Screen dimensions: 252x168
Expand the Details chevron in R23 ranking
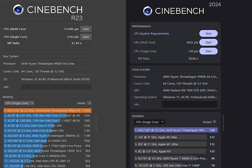90,103
